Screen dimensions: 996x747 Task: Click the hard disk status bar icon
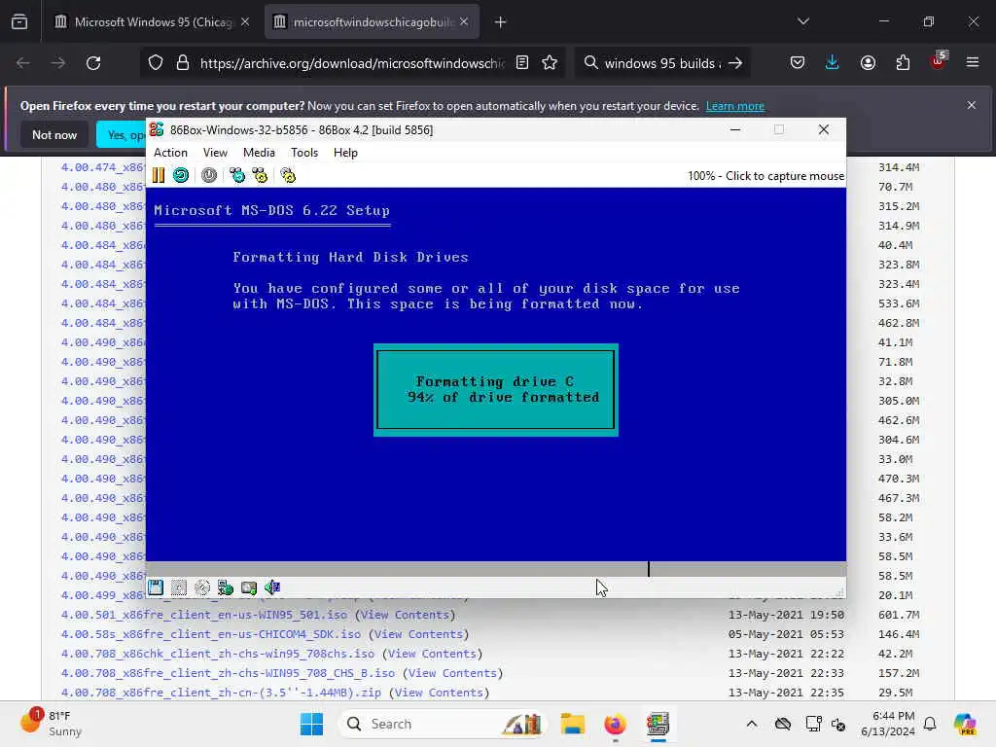click(249, 587)
